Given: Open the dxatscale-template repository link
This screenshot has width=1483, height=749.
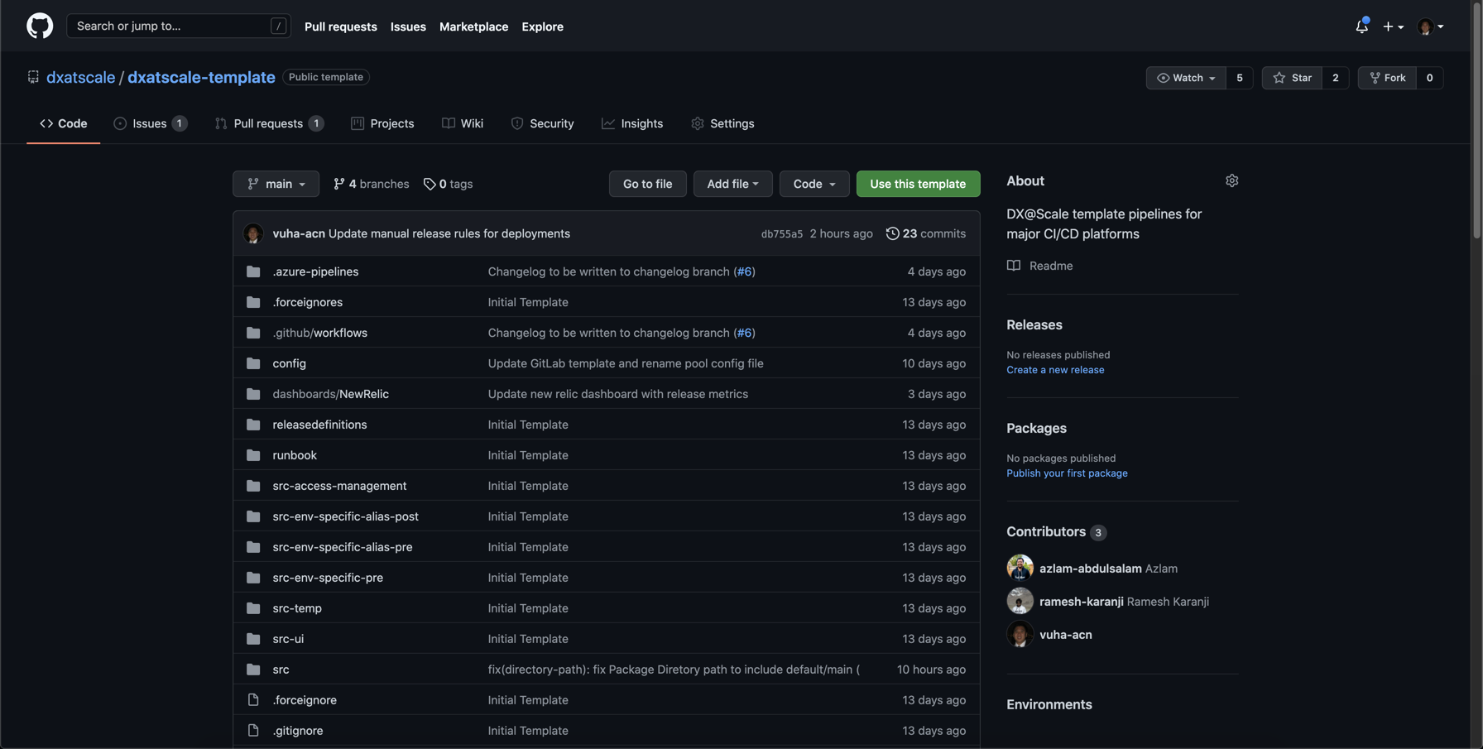Looking at the screenshot, I should tap(201, 77).
